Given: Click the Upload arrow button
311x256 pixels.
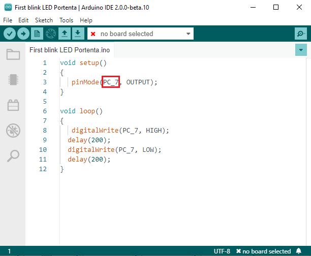Looking at the screenshot, I should (23, 34).
